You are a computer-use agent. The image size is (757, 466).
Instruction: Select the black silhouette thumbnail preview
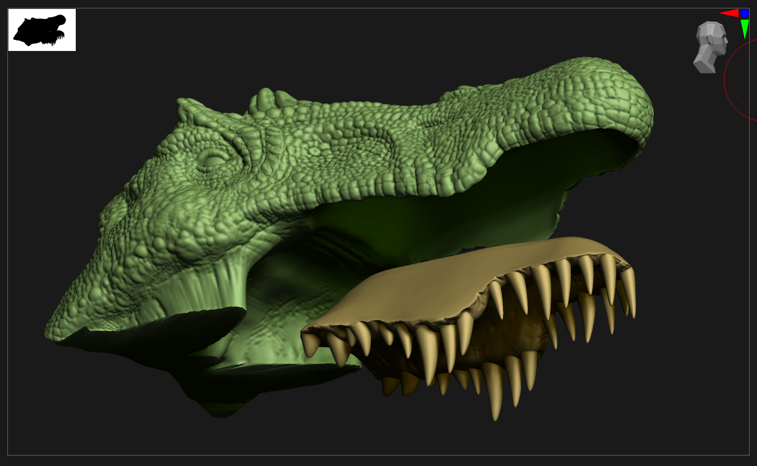42,30
